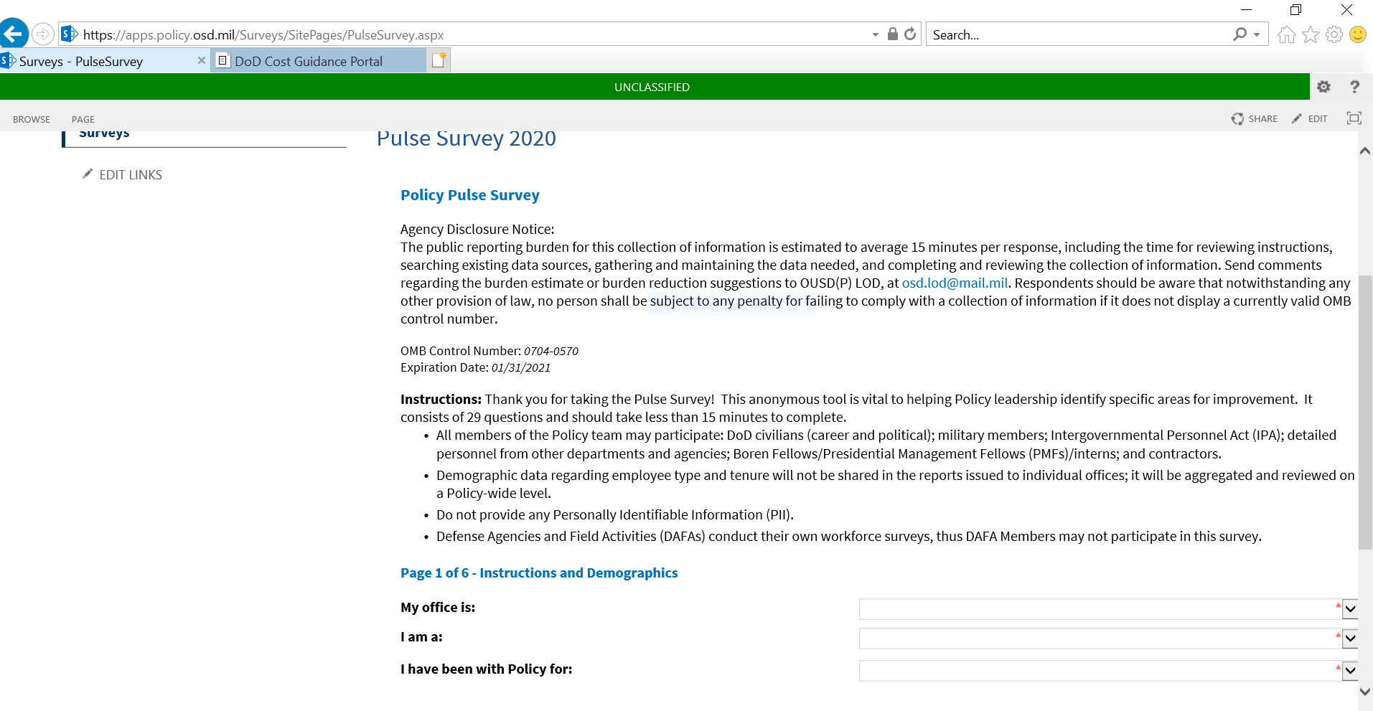Click the smiley feedback icon
Viewport: 1373px width, 711px height.
click(x=1357, y=34)
